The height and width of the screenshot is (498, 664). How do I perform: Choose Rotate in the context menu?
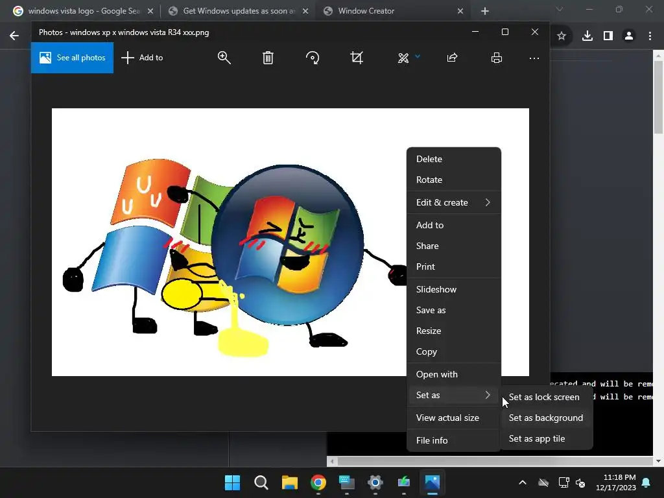(453, 180)
